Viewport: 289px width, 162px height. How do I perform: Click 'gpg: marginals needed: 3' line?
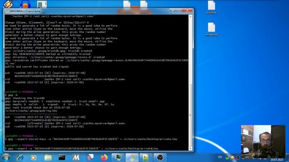pos(55,101)
